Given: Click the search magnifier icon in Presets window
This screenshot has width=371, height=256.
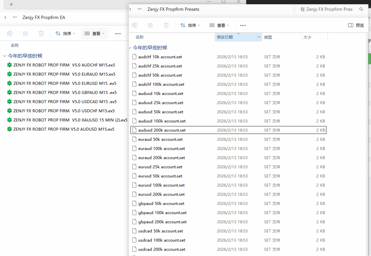Looking at the screenshot, I should pos(361,9).
